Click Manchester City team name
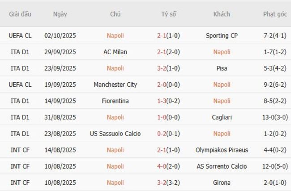The width and height of the screenshot is (291, 191). click(x=115, y=85)
